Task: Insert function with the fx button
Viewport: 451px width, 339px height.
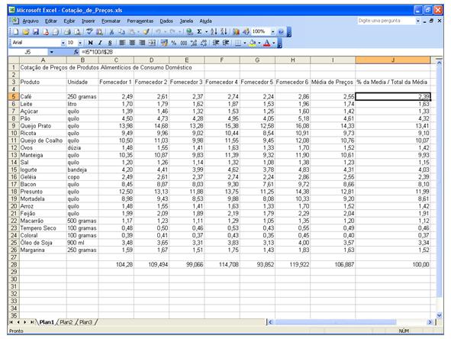Action: pos(76,52)
